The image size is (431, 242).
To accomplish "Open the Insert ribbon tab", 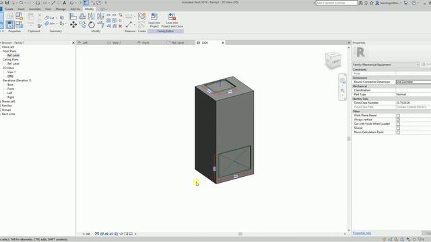I will click(21, 9).
